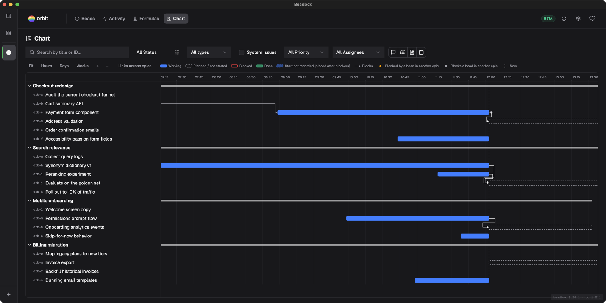606x303 pixels.
Task: Open settings gear icon
Action: [578, 19]
